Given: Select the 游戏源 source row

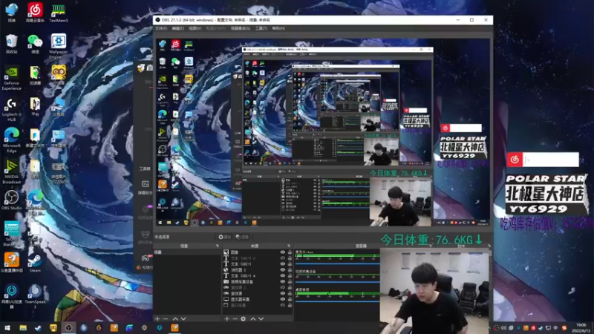Looking at the screenshot, I should tap(256, 293).
